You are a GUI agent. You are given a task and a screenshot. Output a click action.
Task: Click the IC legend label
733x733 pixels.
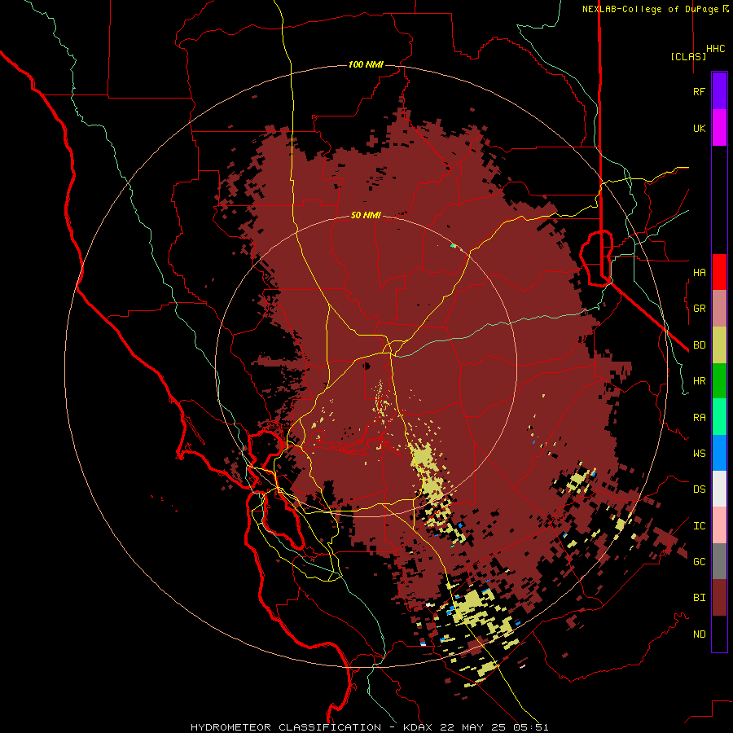point(699,525)
